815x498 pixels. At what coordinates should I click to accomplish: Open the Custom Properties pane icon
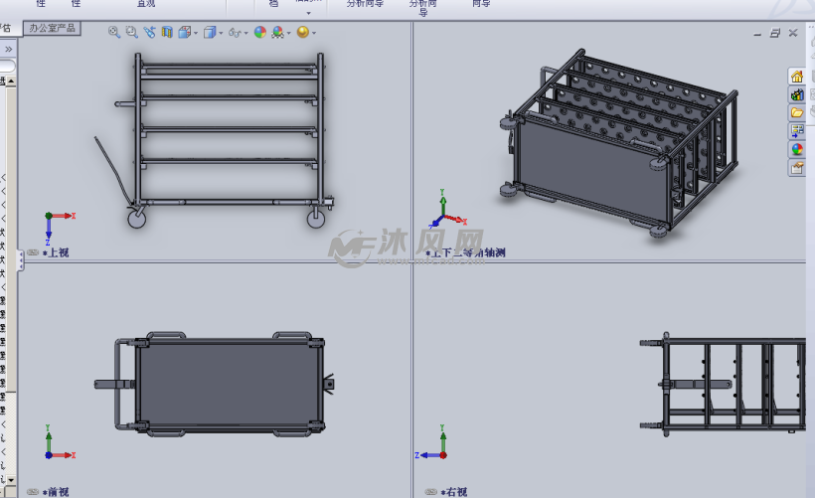(797, 167)
